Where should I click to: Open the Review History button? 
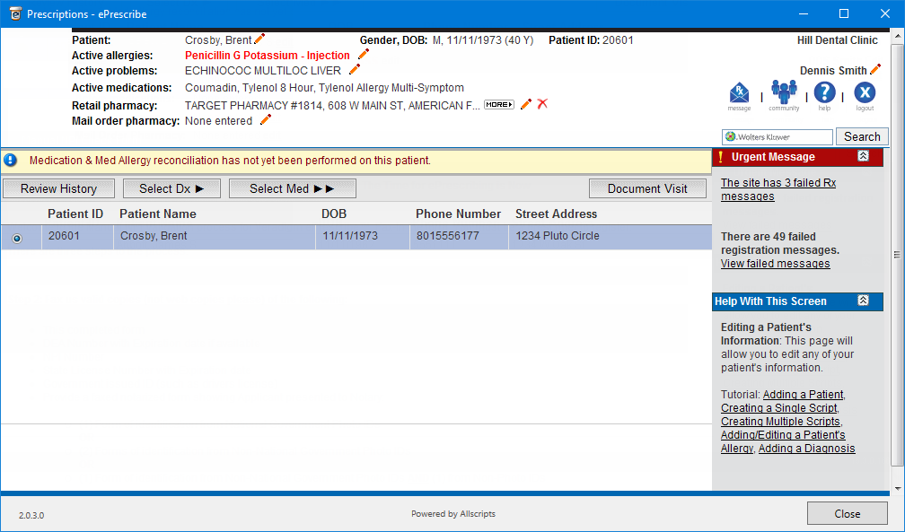coord(58,188)
